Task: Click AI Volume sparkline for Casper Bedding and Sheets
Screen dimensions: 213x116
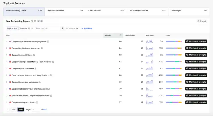Action: (149, 102)
